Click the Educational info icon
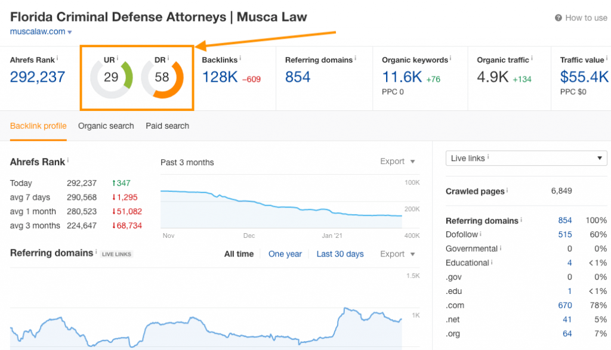 (x=492, y=262)
